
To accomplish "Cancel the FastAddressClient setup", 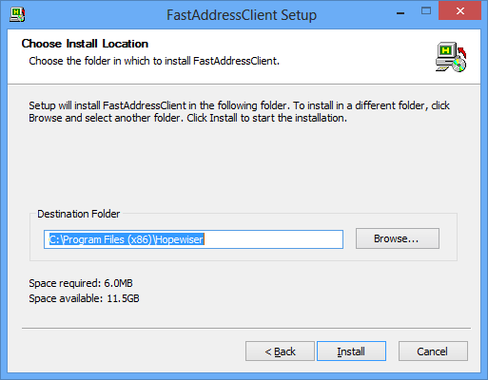I will pos(433,351).
